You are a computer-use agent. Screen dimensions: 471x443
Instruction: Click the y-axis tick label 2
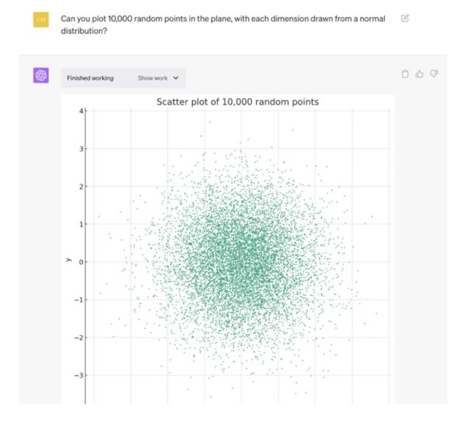(x=82, y=186)
